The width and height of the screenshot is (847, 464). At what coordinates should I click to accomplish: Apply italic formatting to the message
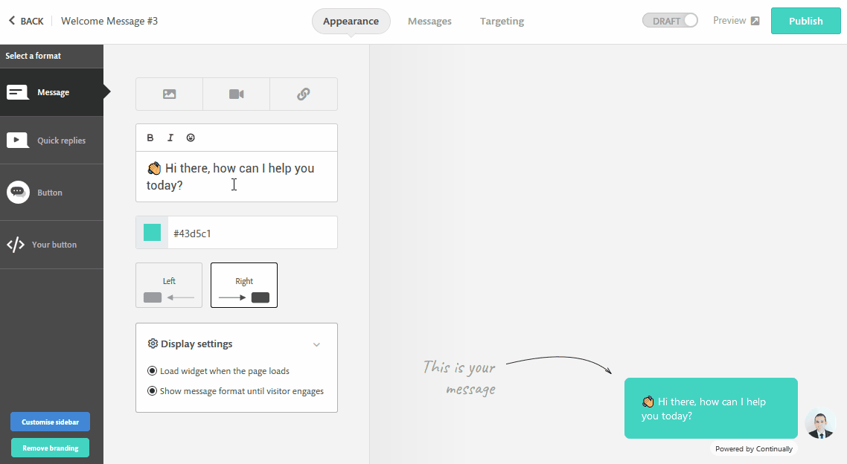pyautogui.click(x=170, y=137)
